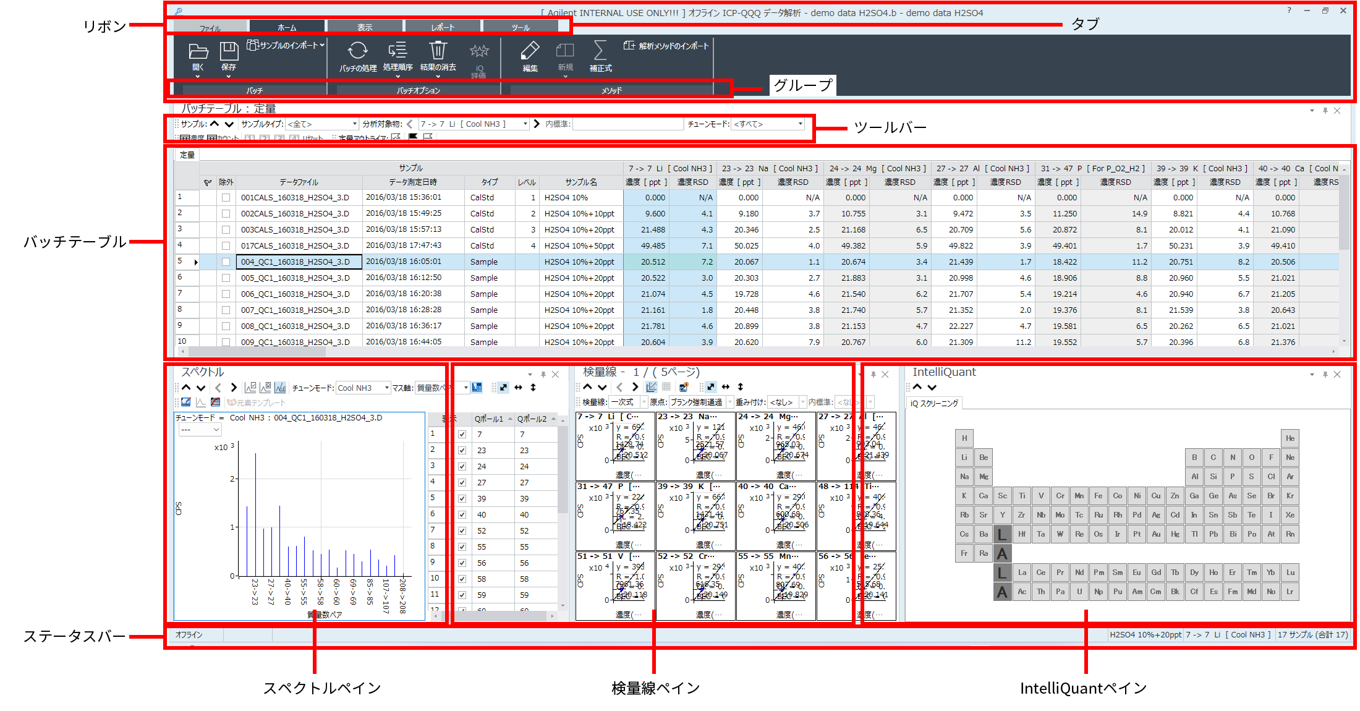Toggle exclude checkbox for 004_QC1_160318_H2SO4_3.D
Screen dimensions: 1360x711
(x=226, y=262)
